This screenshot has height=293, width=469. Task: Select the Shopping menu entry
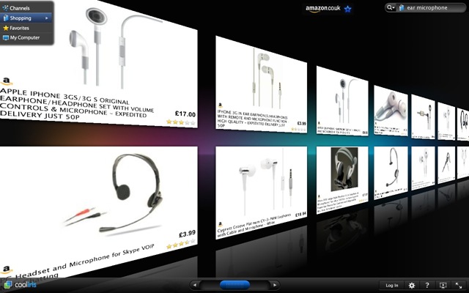[x=26, y=18]
